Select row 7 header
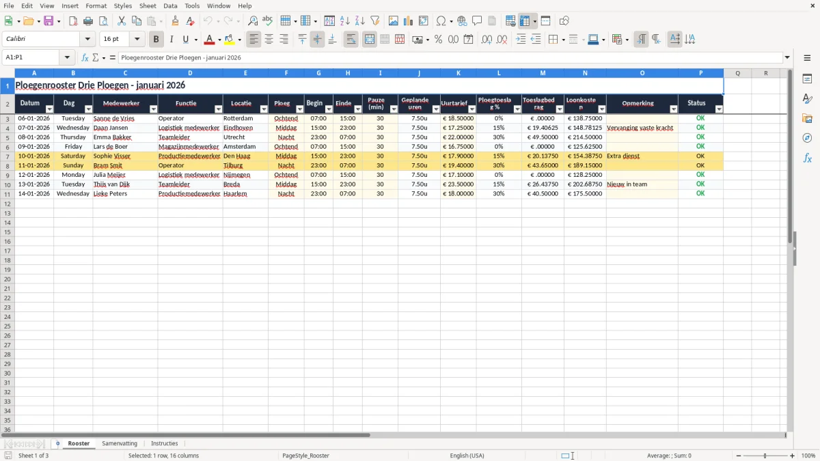The width and height of the screenshot is (820, 461). 7,156
